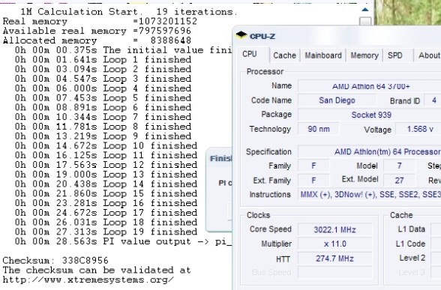Image resolution: width=441 pixels, height=290 pixels.
Task: Click the Specification field AMD Athlon(tm) 64 Processor
Action: pyautogui.click(x=369, y=151)
